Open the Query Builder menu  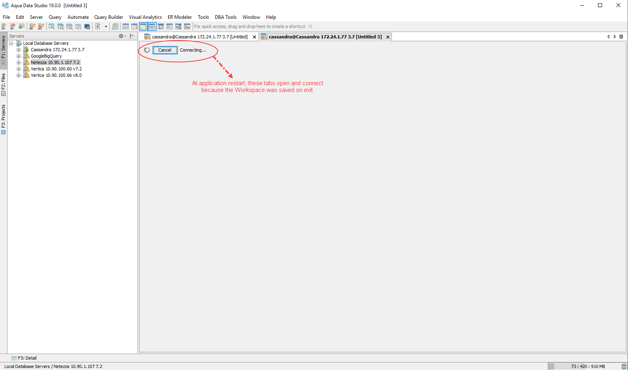coord(109,17)
